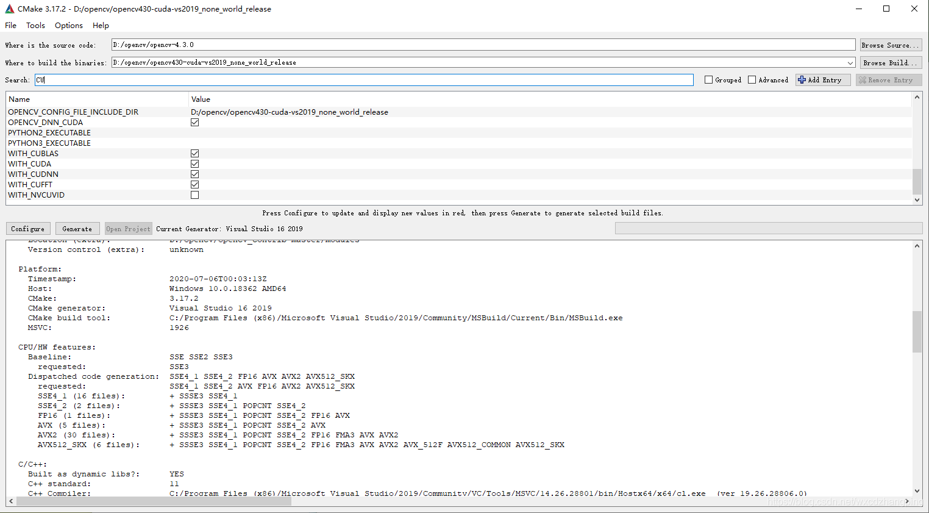929x513 pixels.
Task: Uncheck the WITH_CUBLAS option
Action: pos(194,153)
